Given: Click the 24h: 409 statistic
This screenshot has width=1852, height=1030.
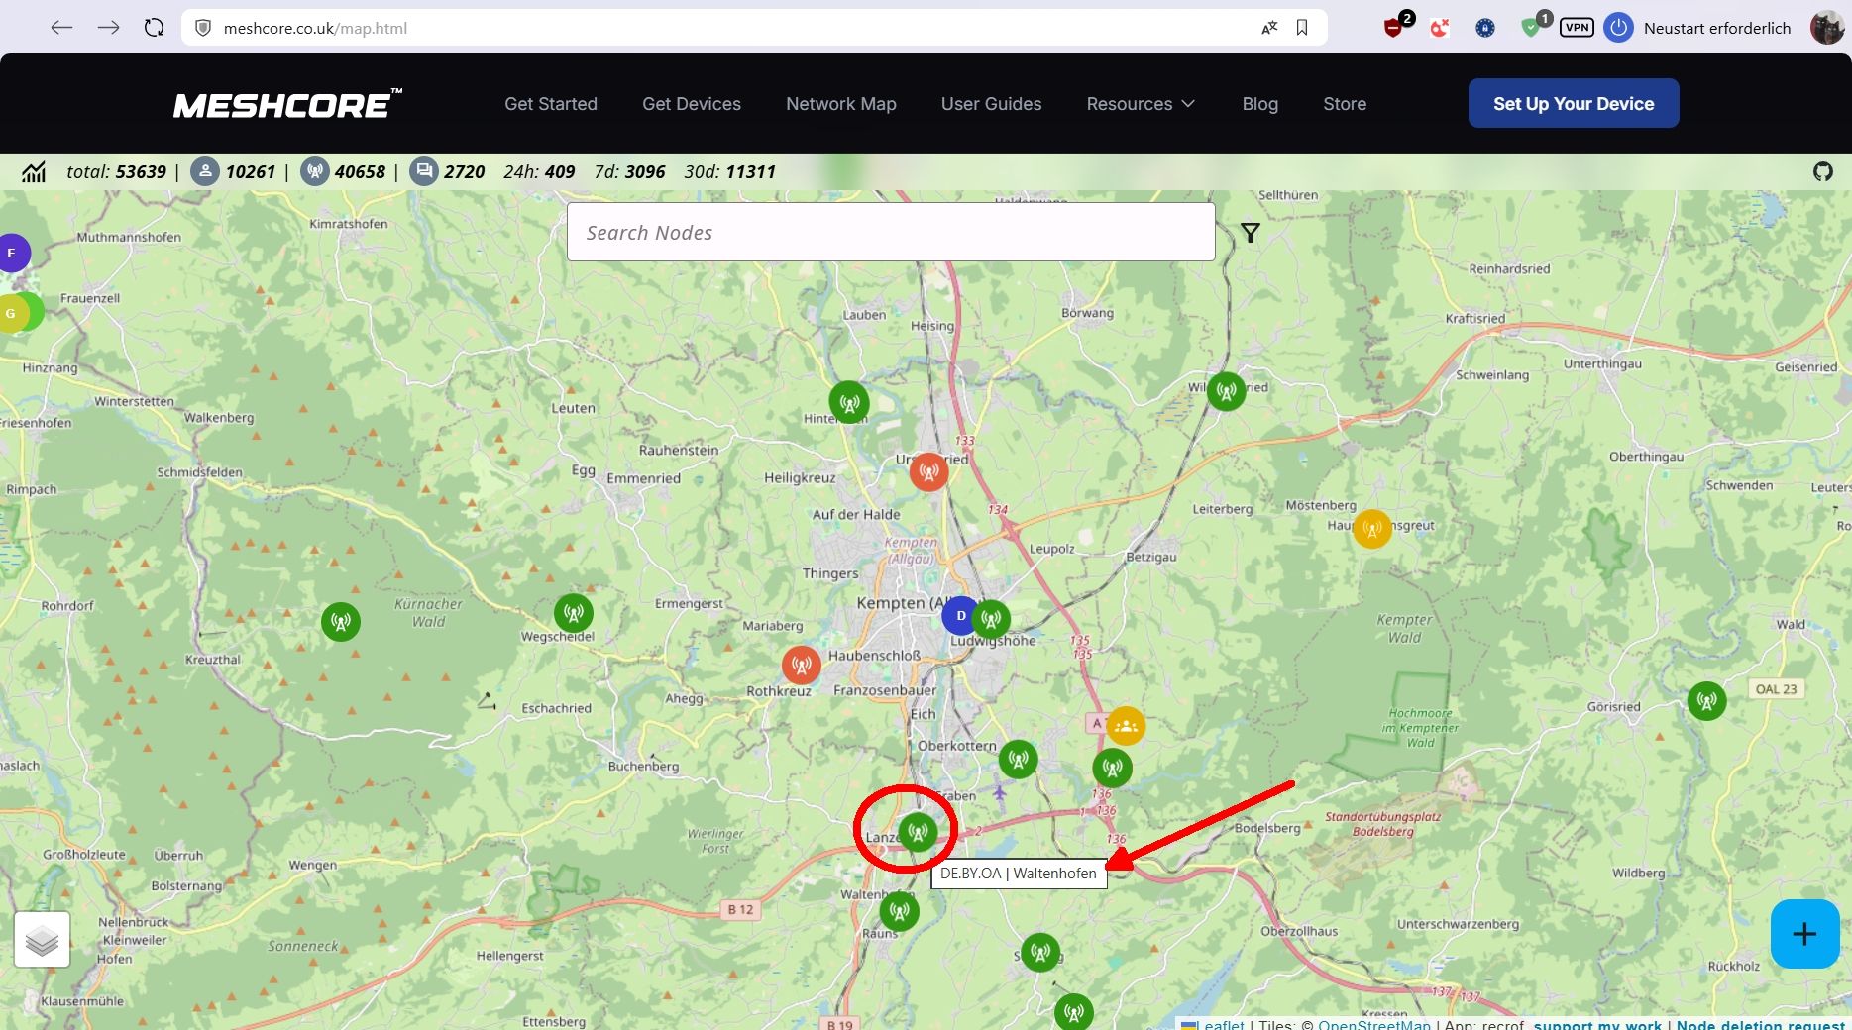Looking at the screenshot, I should 539,171.
